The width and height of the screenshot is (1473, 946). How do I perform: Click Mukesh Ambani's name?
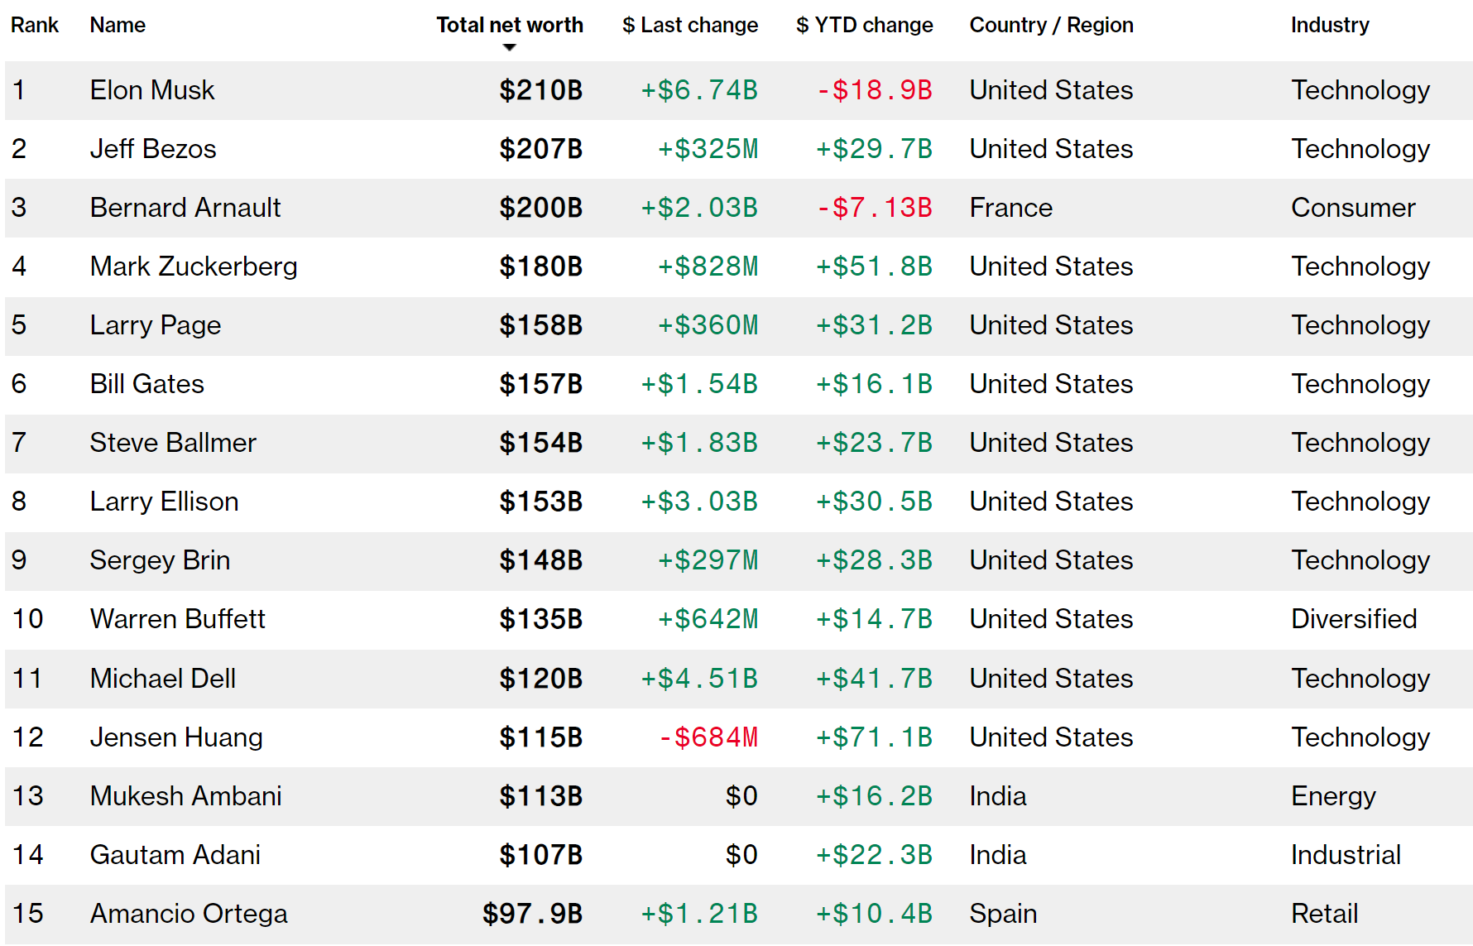pos(186,795)
